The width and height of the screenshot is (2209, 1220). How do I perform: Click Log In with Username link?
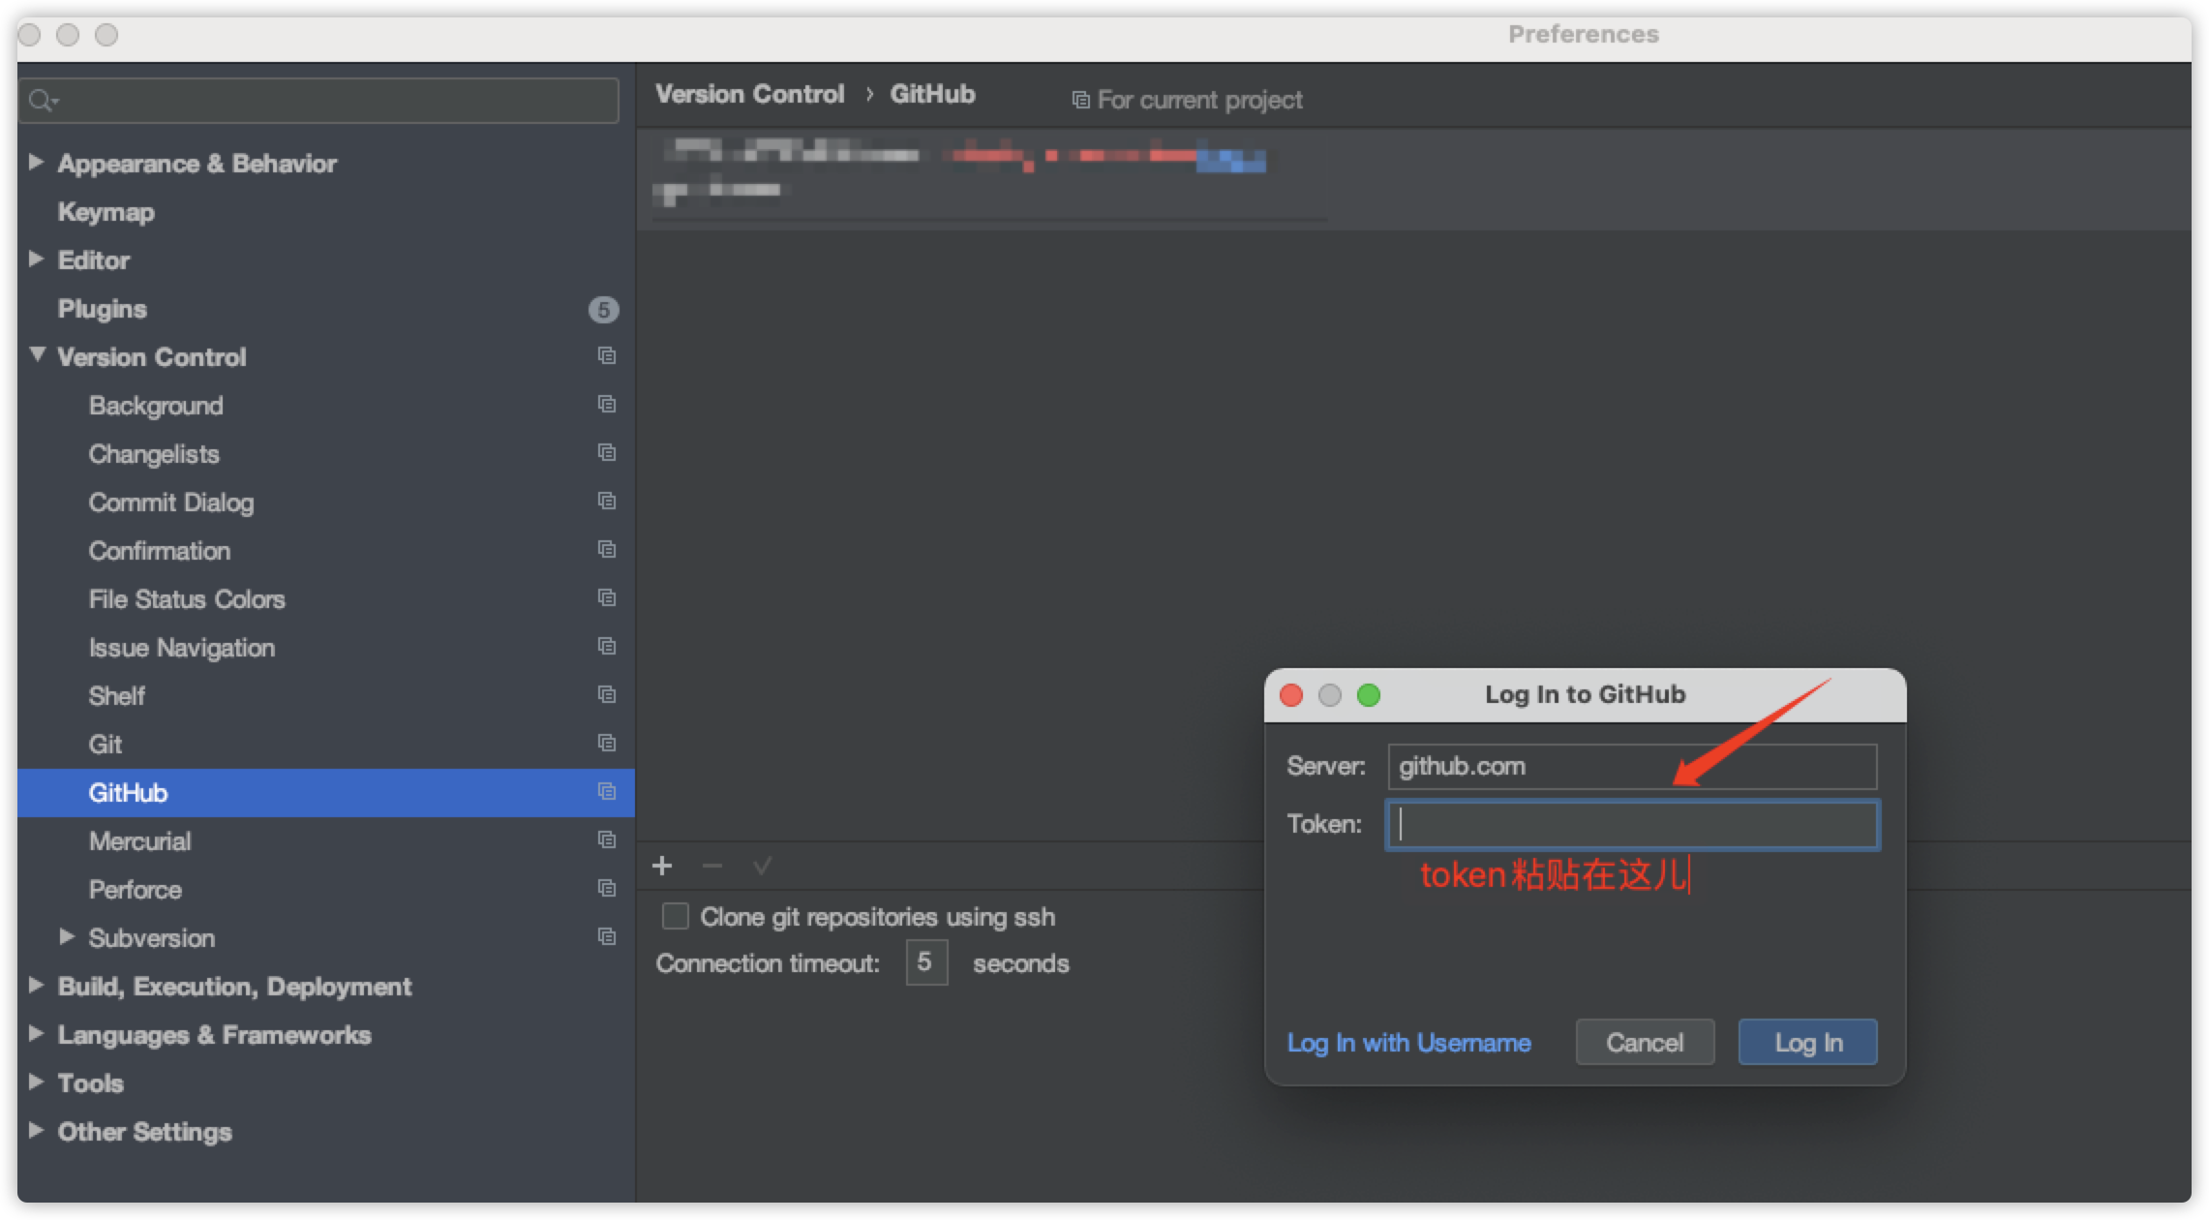tap(1408, 1043)
